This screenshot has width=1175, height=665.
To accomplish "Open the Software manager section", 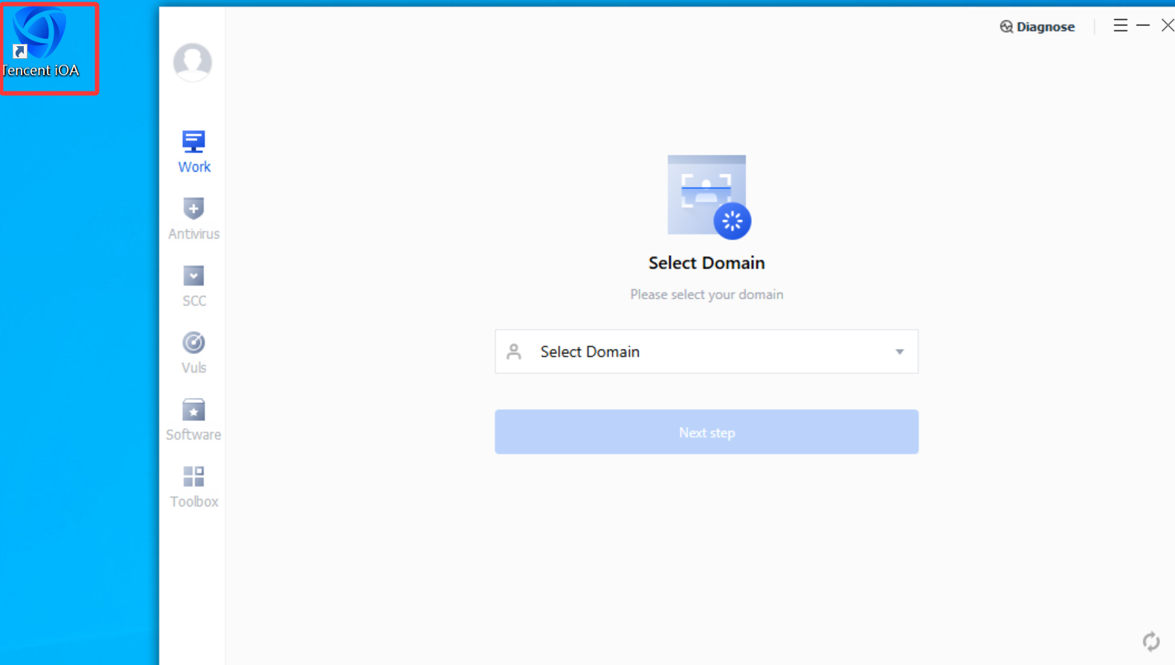I will pyautogui.click(x=193, y=420).
